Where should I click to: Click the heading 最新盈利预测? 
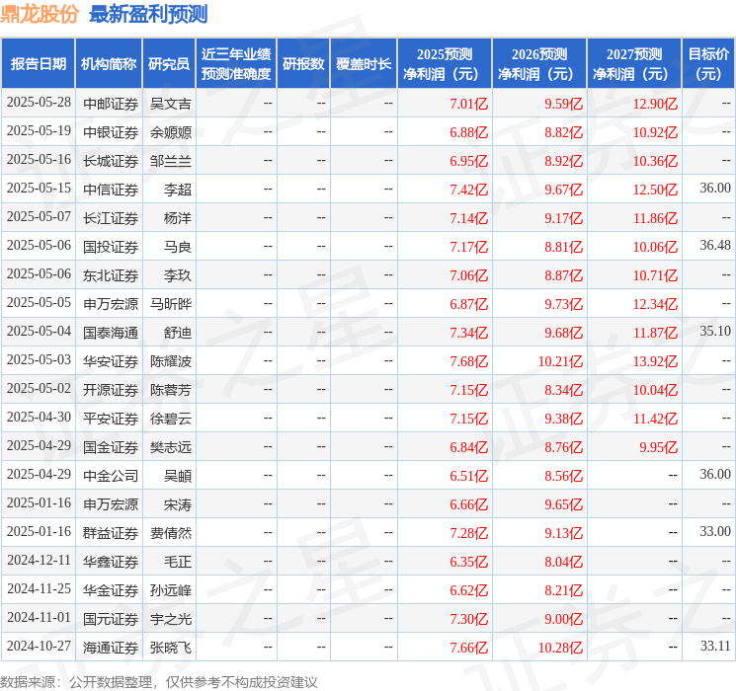pyautogui.click(x=148, y=14)
